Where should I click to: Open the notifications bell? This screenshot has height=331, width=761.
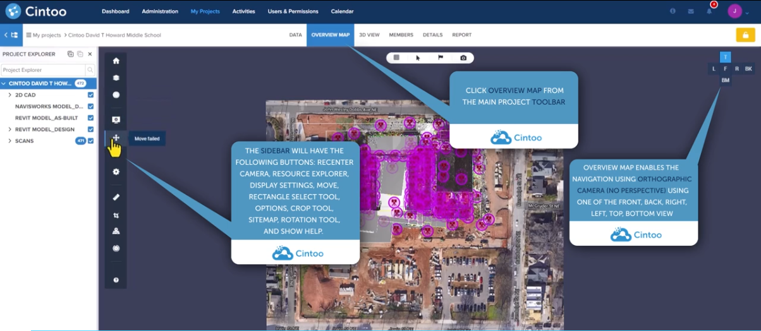tap(709, 11)
